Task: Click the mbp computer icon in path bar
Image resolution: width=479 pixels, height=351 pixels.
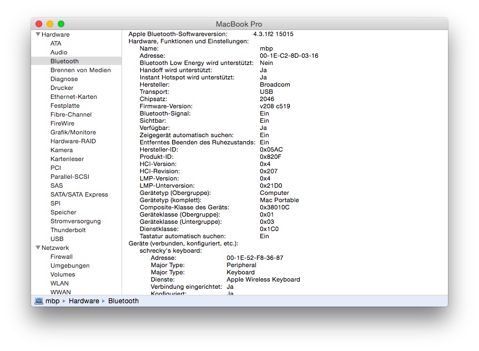Action: click(x=39, y=301)
